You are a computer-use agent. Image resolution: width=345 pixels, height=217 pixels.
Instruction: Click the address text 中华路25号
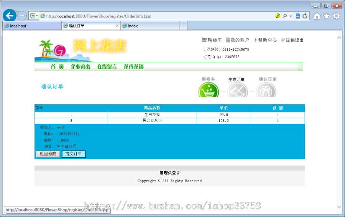[67, 146]
